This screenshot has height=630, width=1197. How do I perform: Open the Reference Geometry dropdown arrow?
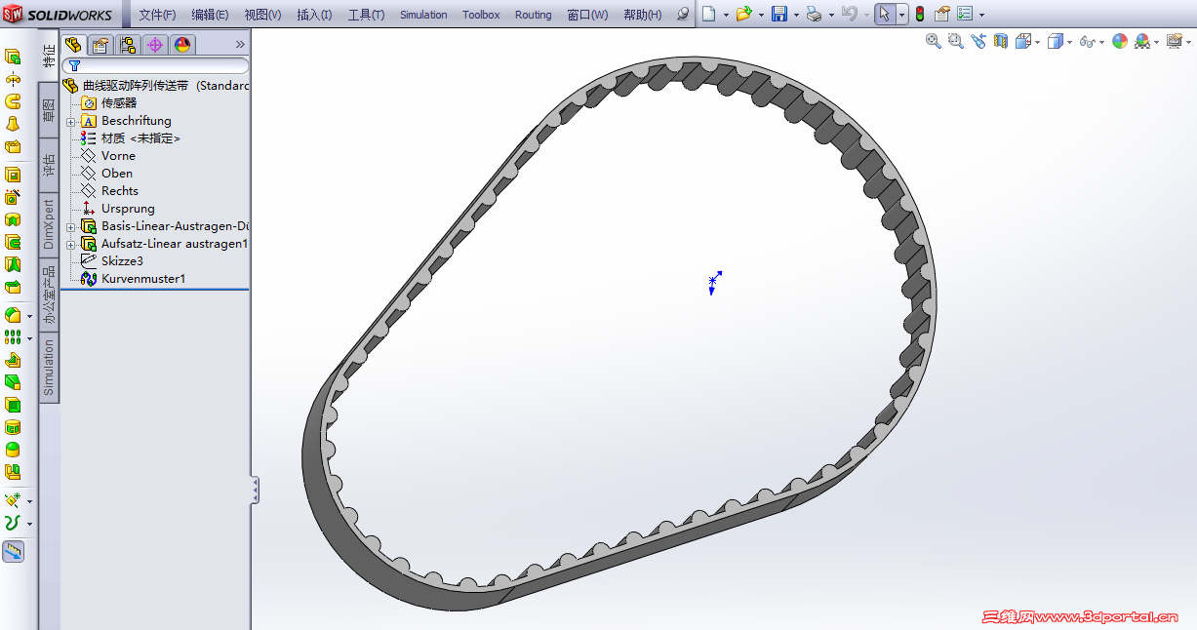pyautogui.click(x=29, y=501)
